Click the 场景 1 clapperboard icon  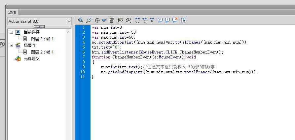[18, 45]
